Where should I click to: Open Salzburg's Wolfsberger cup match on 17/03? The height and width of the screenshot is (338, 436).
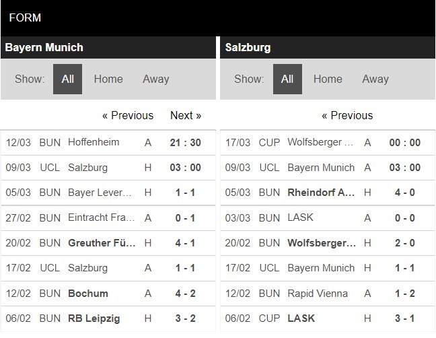328,143
